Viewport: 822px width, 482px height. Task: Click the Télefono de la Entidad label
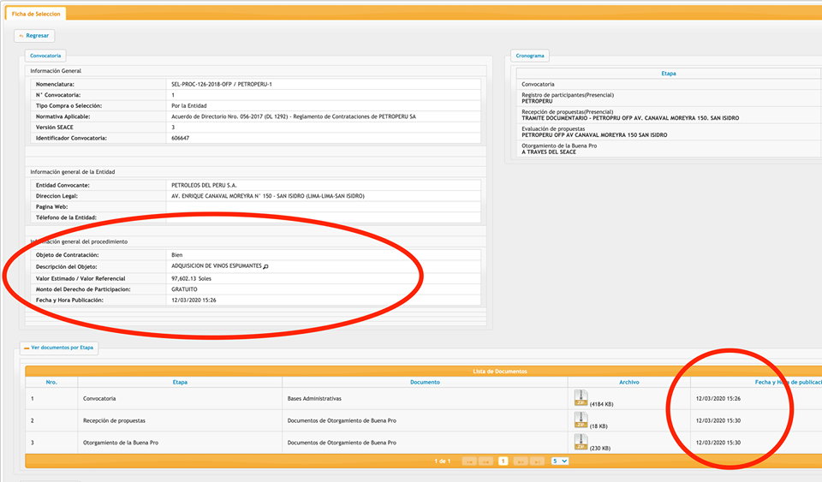[x=66, y=217]
